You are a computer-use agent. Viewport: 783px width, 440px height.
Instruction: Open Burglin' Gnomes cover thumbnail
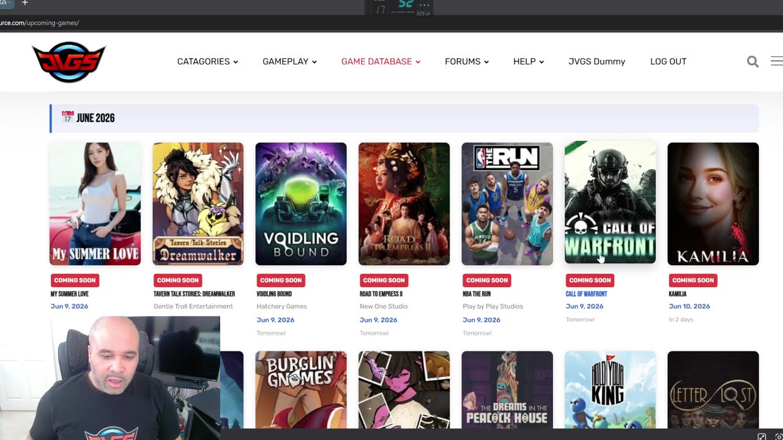click(x=301, y=390)
